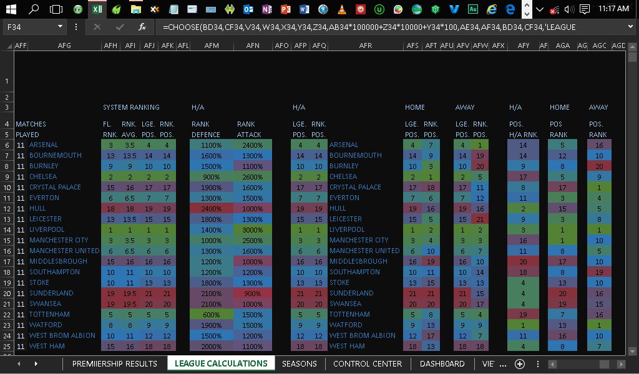Select column AFM header
This screenshot has width=639, height=374.
(x=212, y=46)
